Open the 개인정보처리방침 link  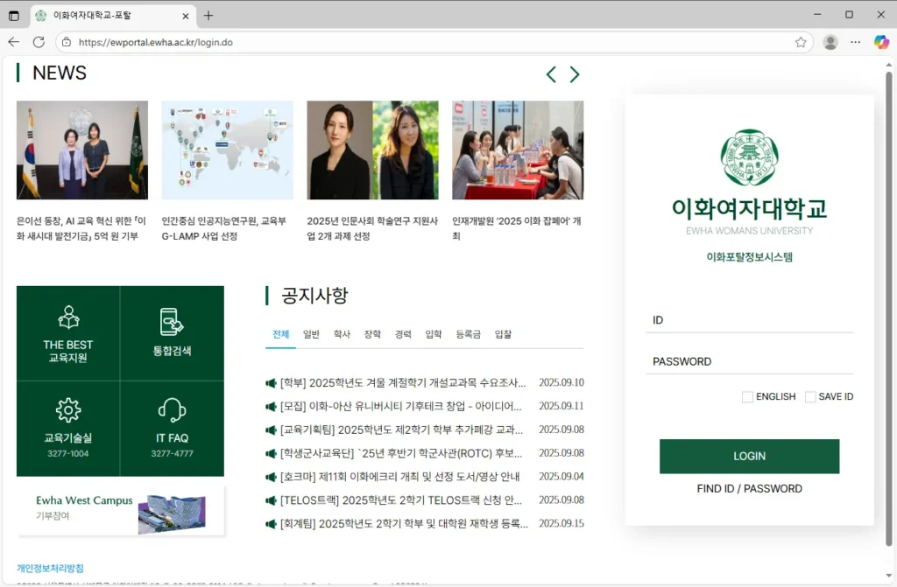tap(50, 568)
